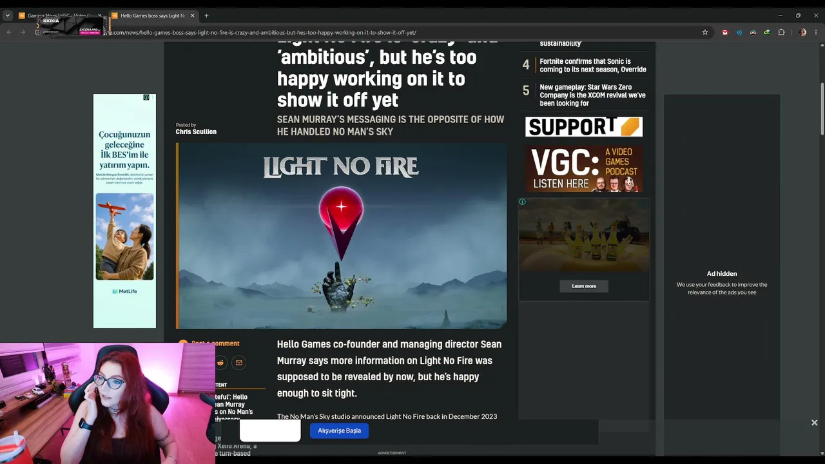
Task: Open a new browser tab
Action: coord(206,15)
